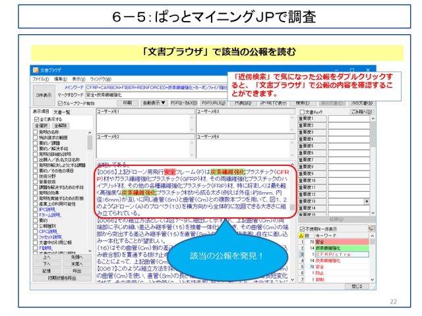Check the 背景技術 checkbox
This screenshot has height=316, width=422.
(35, 182)
